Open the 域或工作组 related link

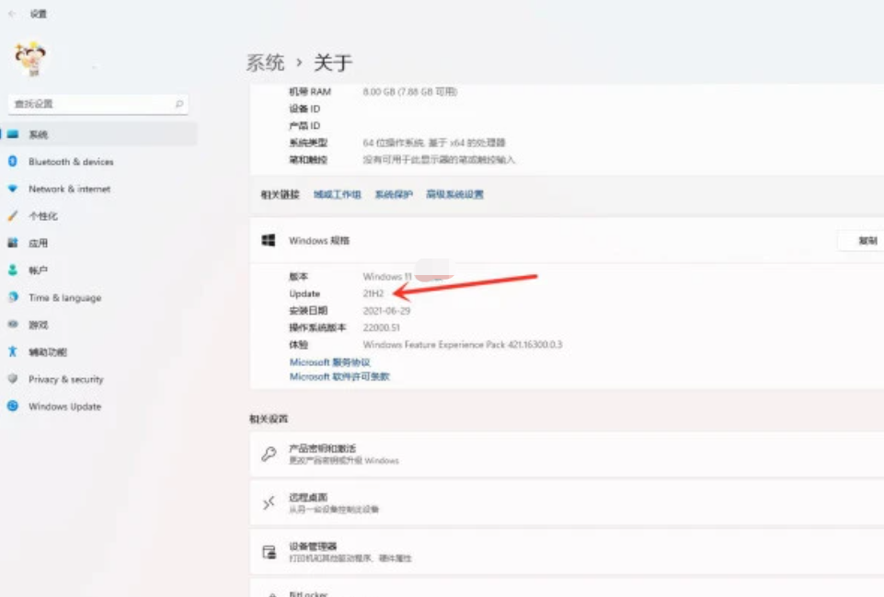click(338, 194)
